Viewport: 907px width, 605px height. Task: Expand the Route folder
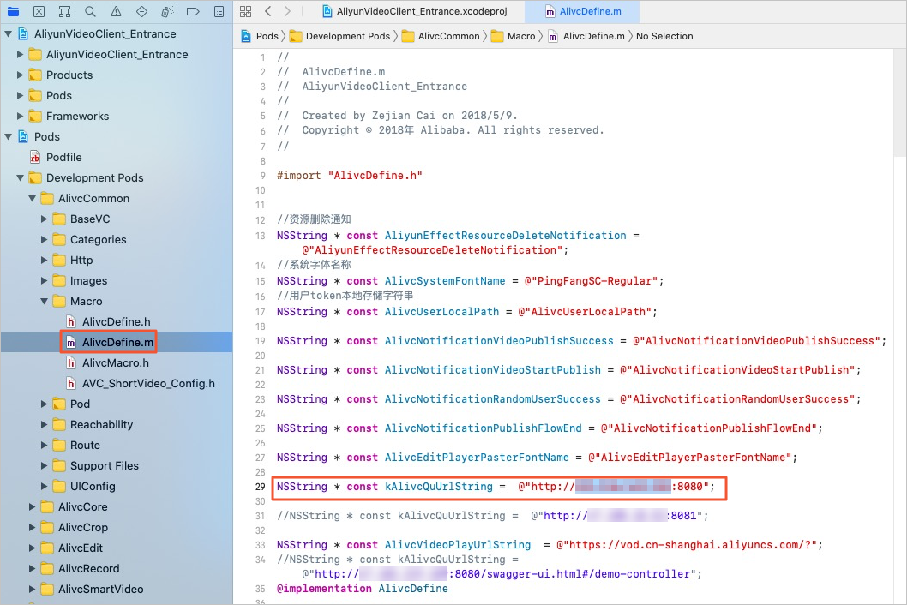(44, 446)
